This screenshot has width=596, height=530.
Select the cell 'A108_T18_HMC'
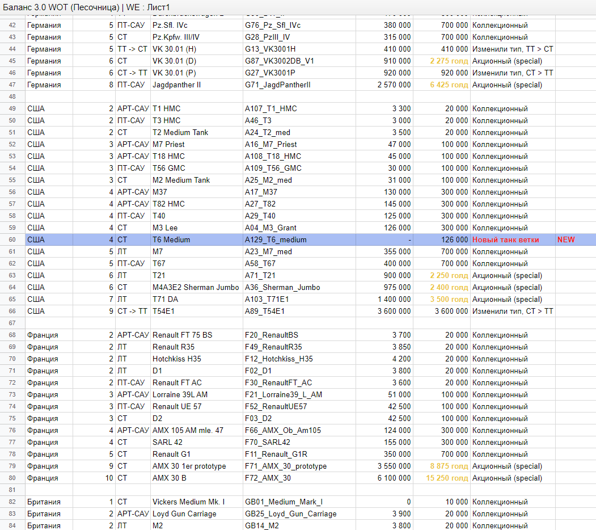[x=299, y=157]
